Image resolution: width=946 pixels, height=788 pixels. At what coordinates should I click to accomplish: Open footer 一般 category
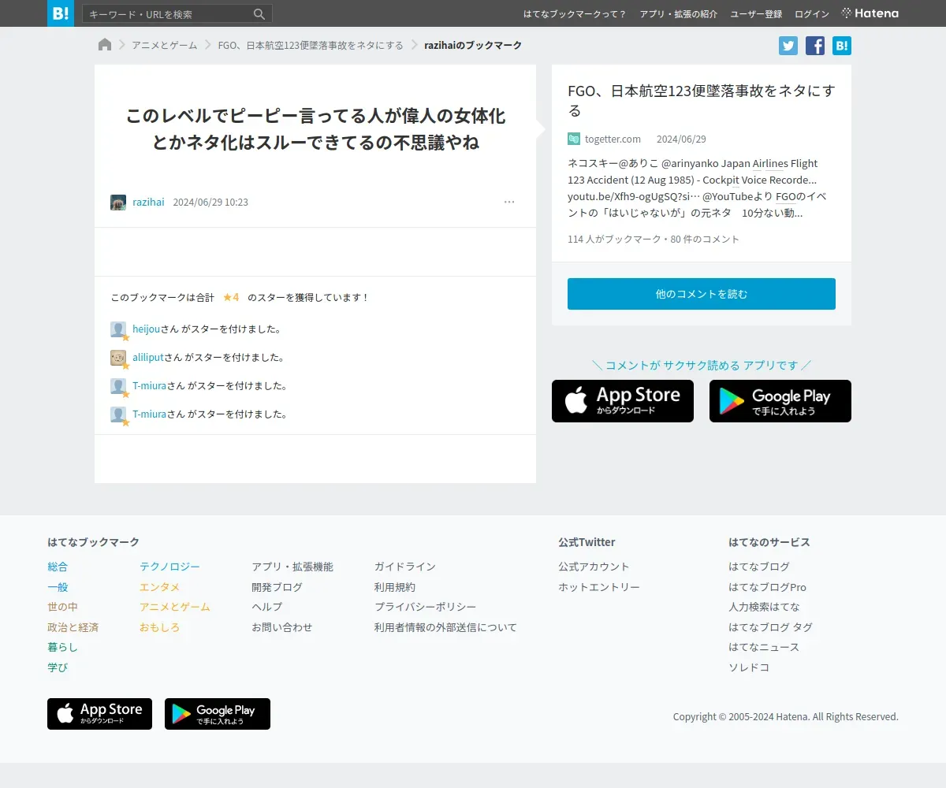tap(58, 587)
